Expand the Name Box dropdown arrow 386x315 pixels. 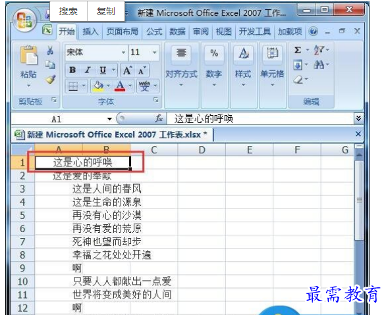[109, 119]
